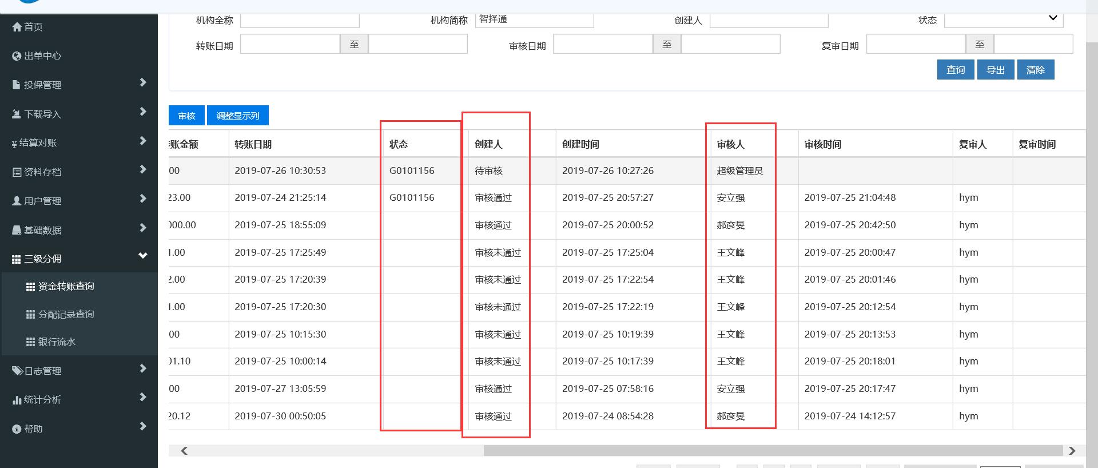The width and height of the screenshot is (1098, 468).
Task: Collapse the 三级分佣 submenu chevron
Action: (x=143, y=256)
